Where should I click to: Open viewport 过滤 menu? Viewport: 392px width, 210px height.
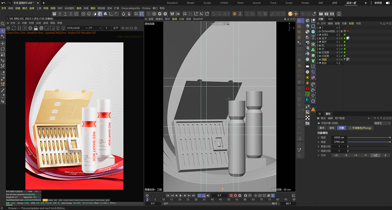pos(182,19)
